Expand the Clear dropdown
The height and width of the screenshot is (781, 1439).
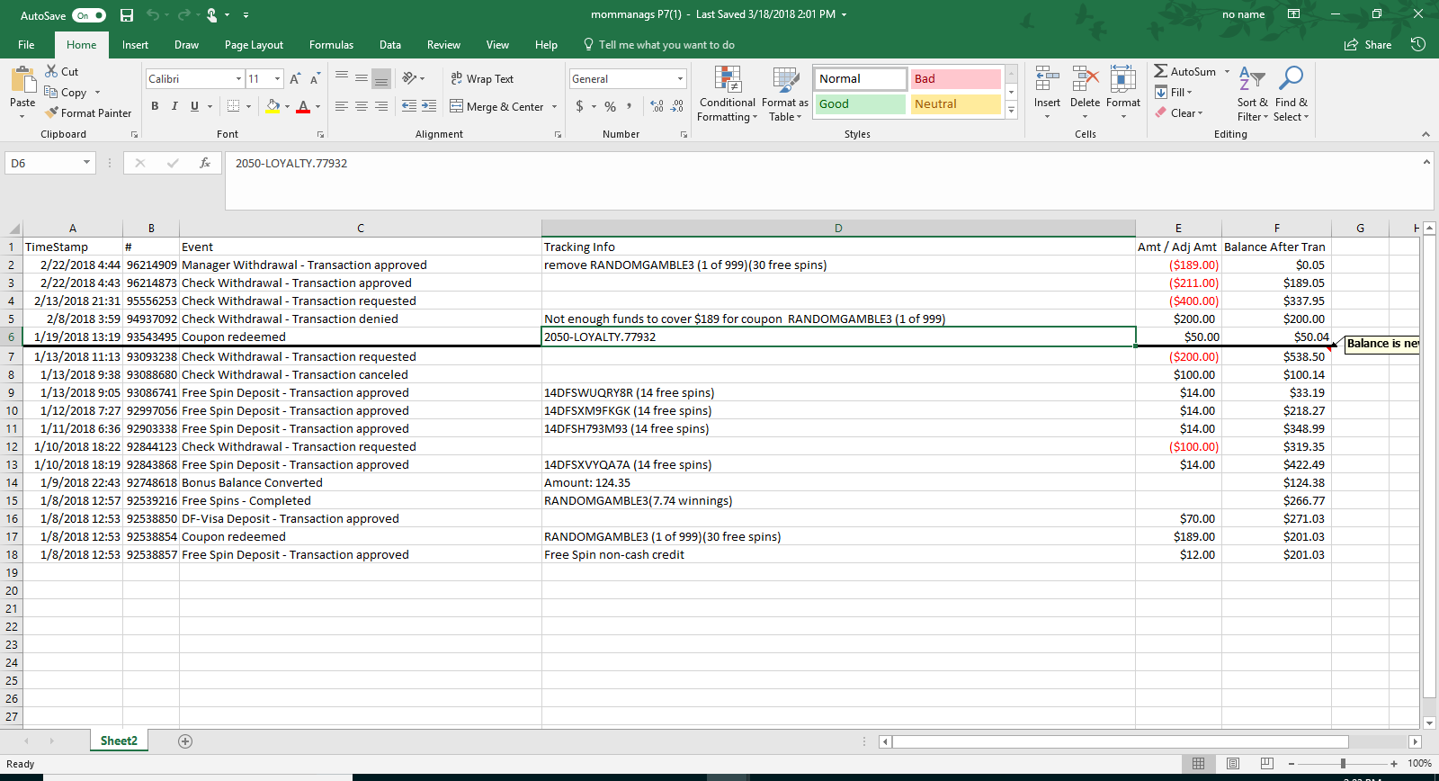(1200, 113)
